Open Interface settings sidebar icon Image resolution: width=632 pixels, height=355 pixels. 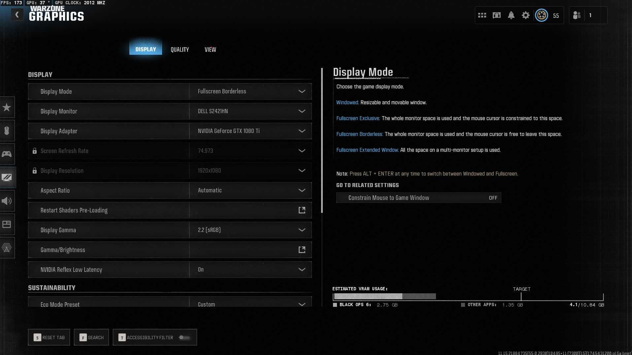tap(7, 224)
